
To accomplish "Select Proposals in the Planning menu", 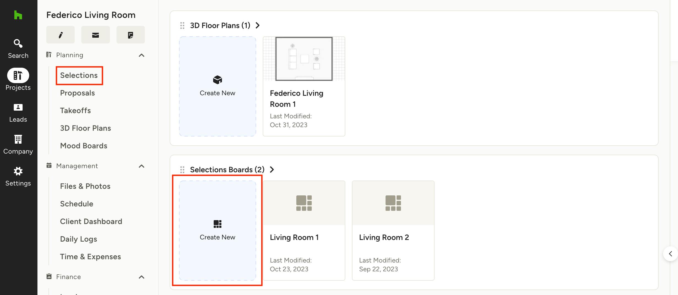I will pyautogui.click(x=77, y=93).
